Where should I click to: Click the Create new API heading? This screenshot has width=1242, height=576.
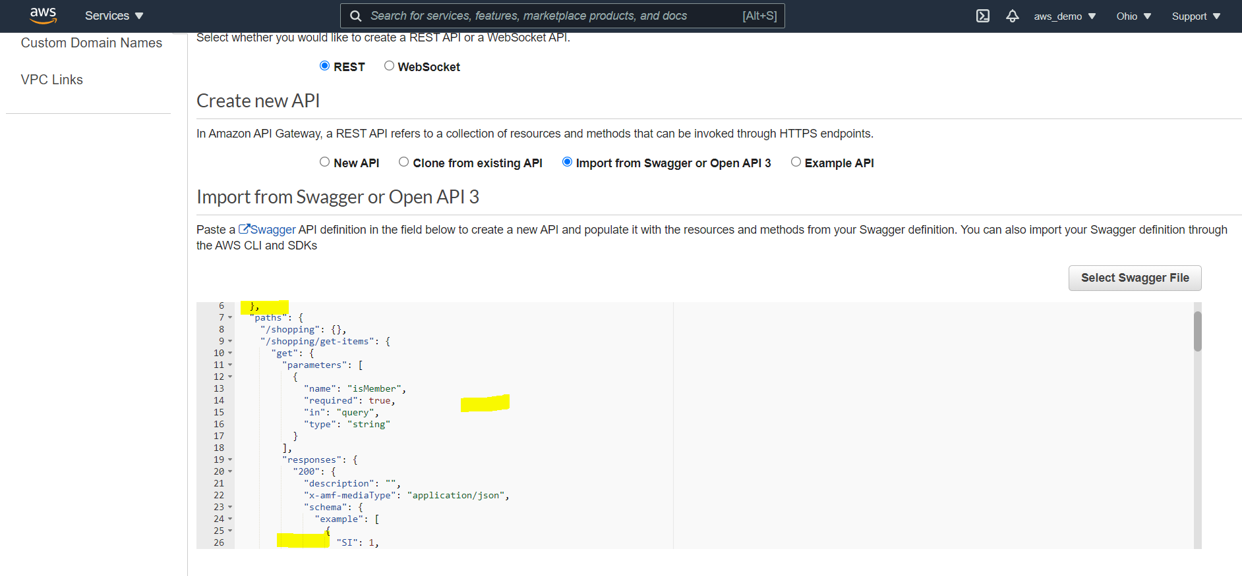[x=258, y=101]
